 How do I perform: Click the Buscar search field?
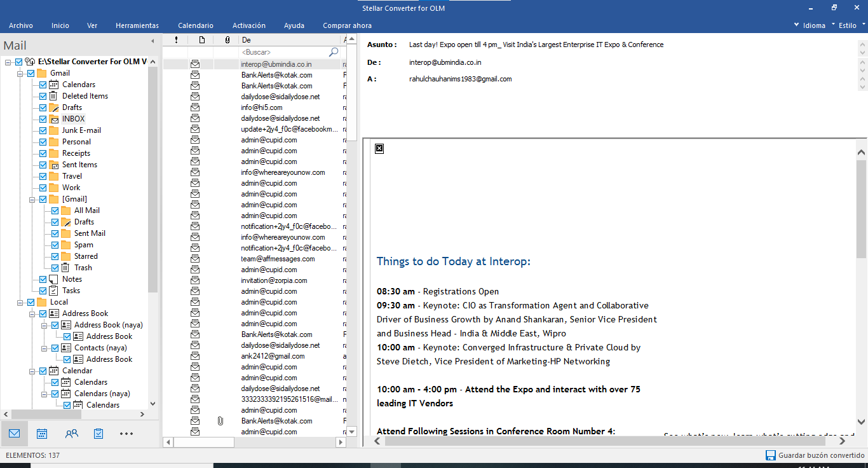click(x=283, y=52)
